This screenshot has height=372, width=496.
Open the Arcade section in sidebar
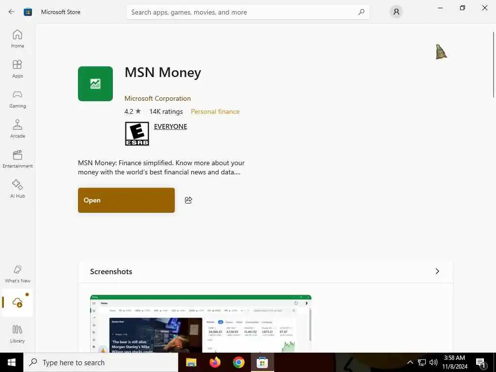pos(17,129)
